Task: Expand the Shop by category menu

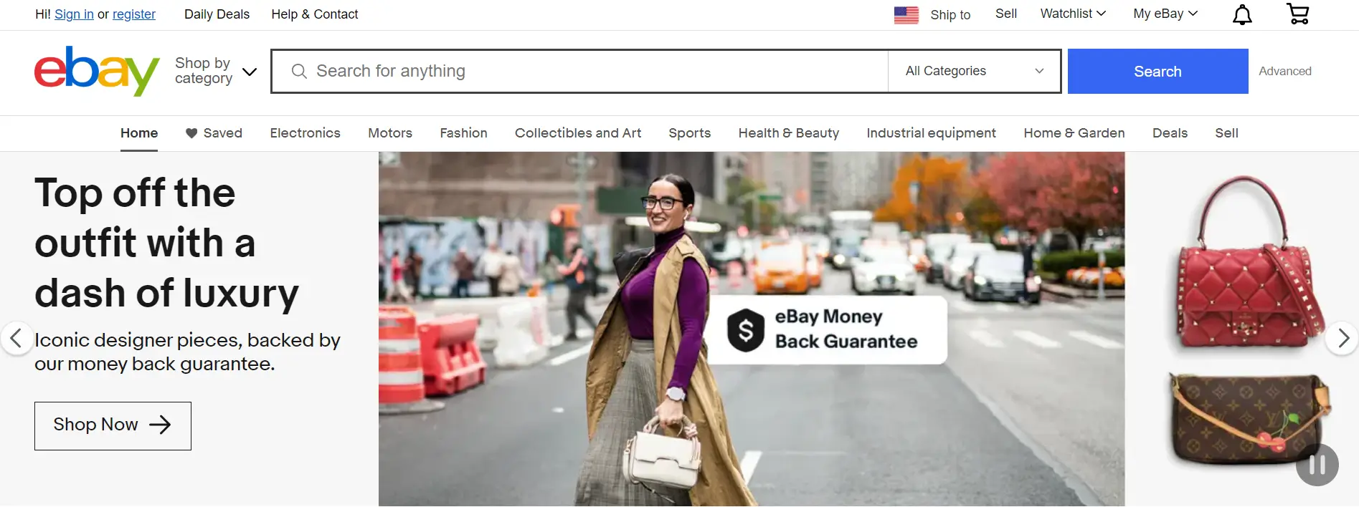Action: (216, 71)
